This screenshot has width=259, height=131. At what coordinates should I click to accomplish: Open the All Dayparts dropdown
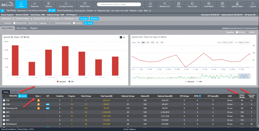[56, 19]
